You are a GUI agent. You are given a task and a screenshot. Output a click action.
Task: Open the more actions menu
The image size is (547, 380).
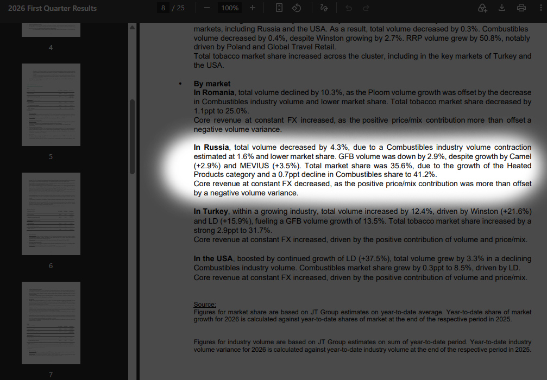[x=540, y=8]
